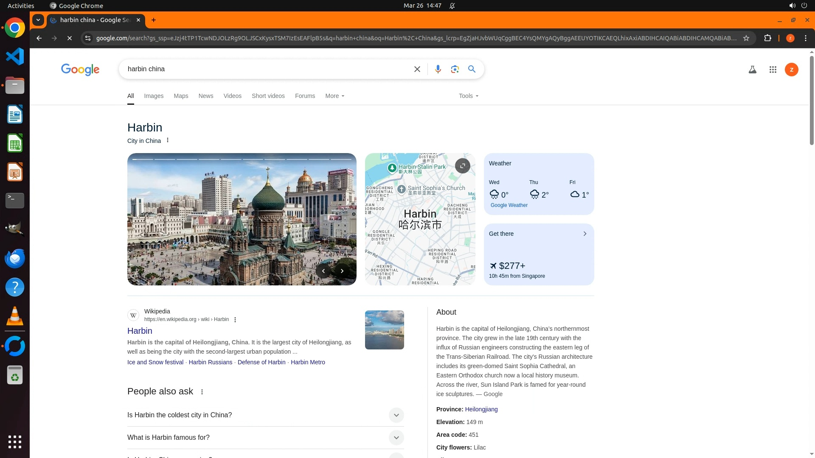Open the Tools dropdown
The width and height of the screenshot is (815, 458).
468,96
